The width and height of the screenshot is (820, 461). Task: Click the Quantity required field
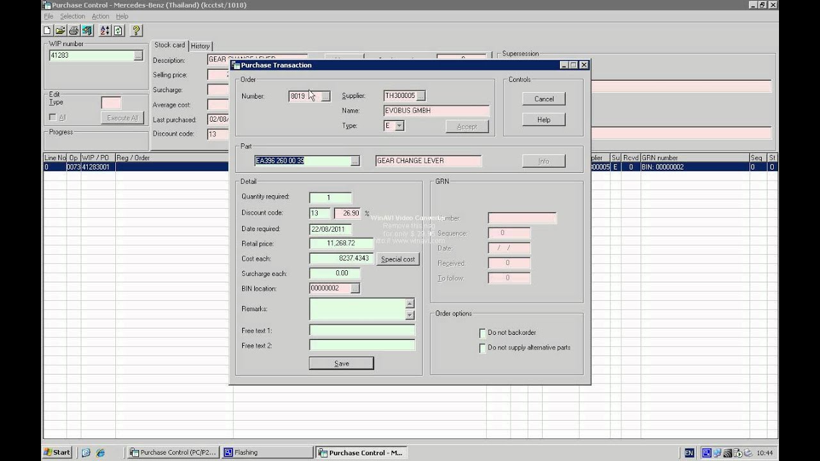tap(331, 198)
